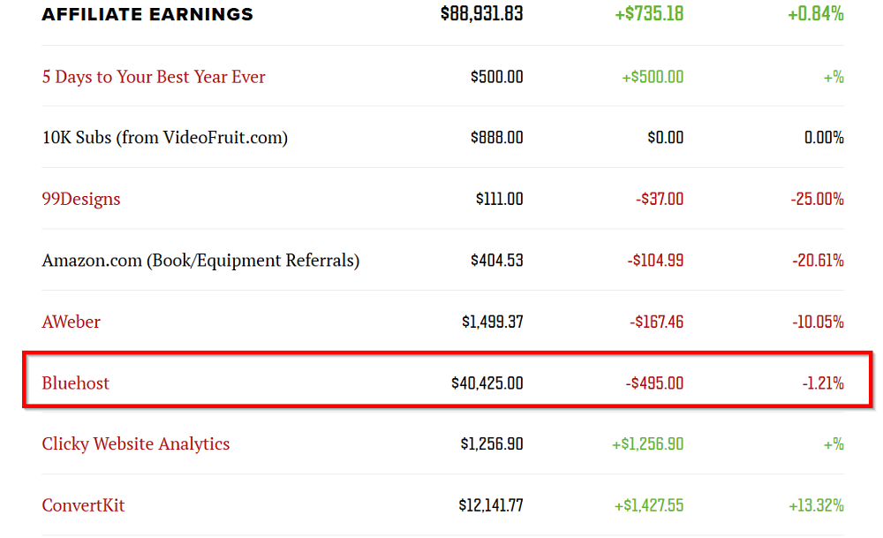This screenshot has height=538, width=883.
Task: Click the 99Designs affiliate link
Action: pyautogui.click(x=81, y=199)
